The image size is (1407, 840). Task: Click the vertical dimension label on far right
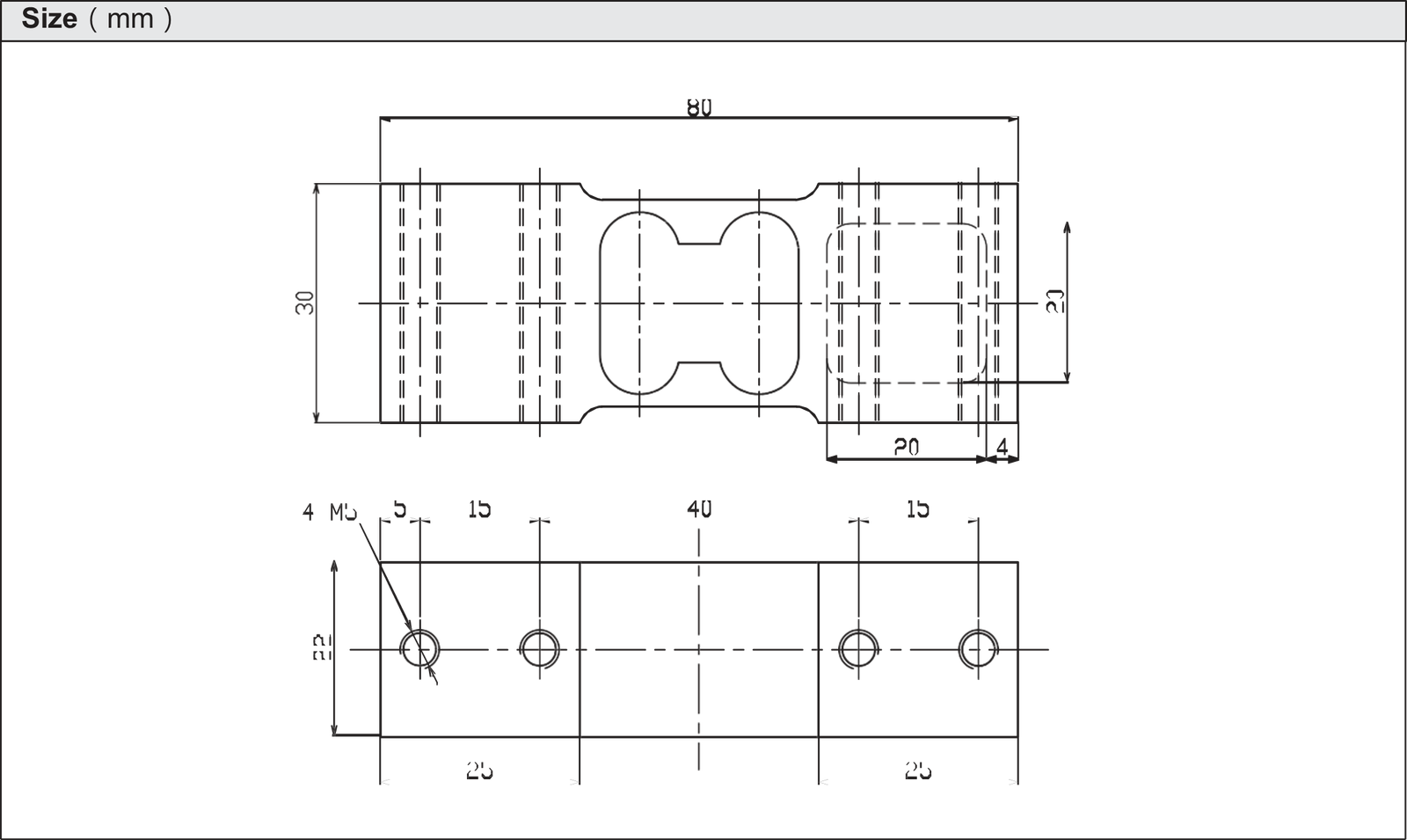coord(1055,302)
